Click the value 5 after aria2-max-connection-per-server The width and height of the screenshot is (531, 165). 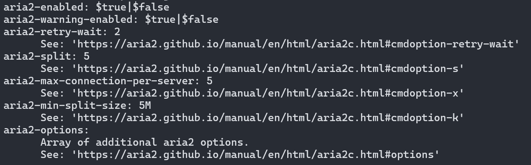point(210,81)
